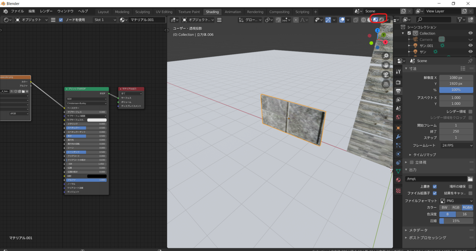This screenshot has width=476, height=251.
Task: Select RGBA color mode button
Action: tap(468, 207)
